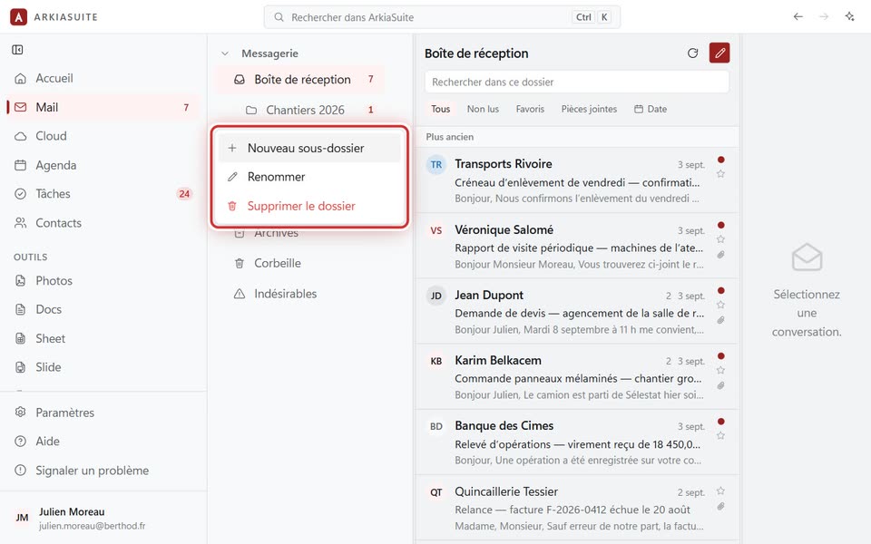Image resolution: width=871 pixels, height=544 pixels.
Task: Star the Transports Rivoire message
Action: (720, 174)
